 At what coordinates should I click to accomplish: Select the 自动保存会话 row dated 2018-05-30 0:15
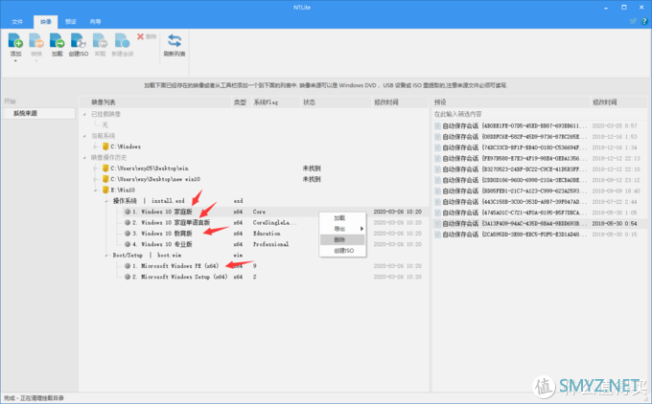539,235
